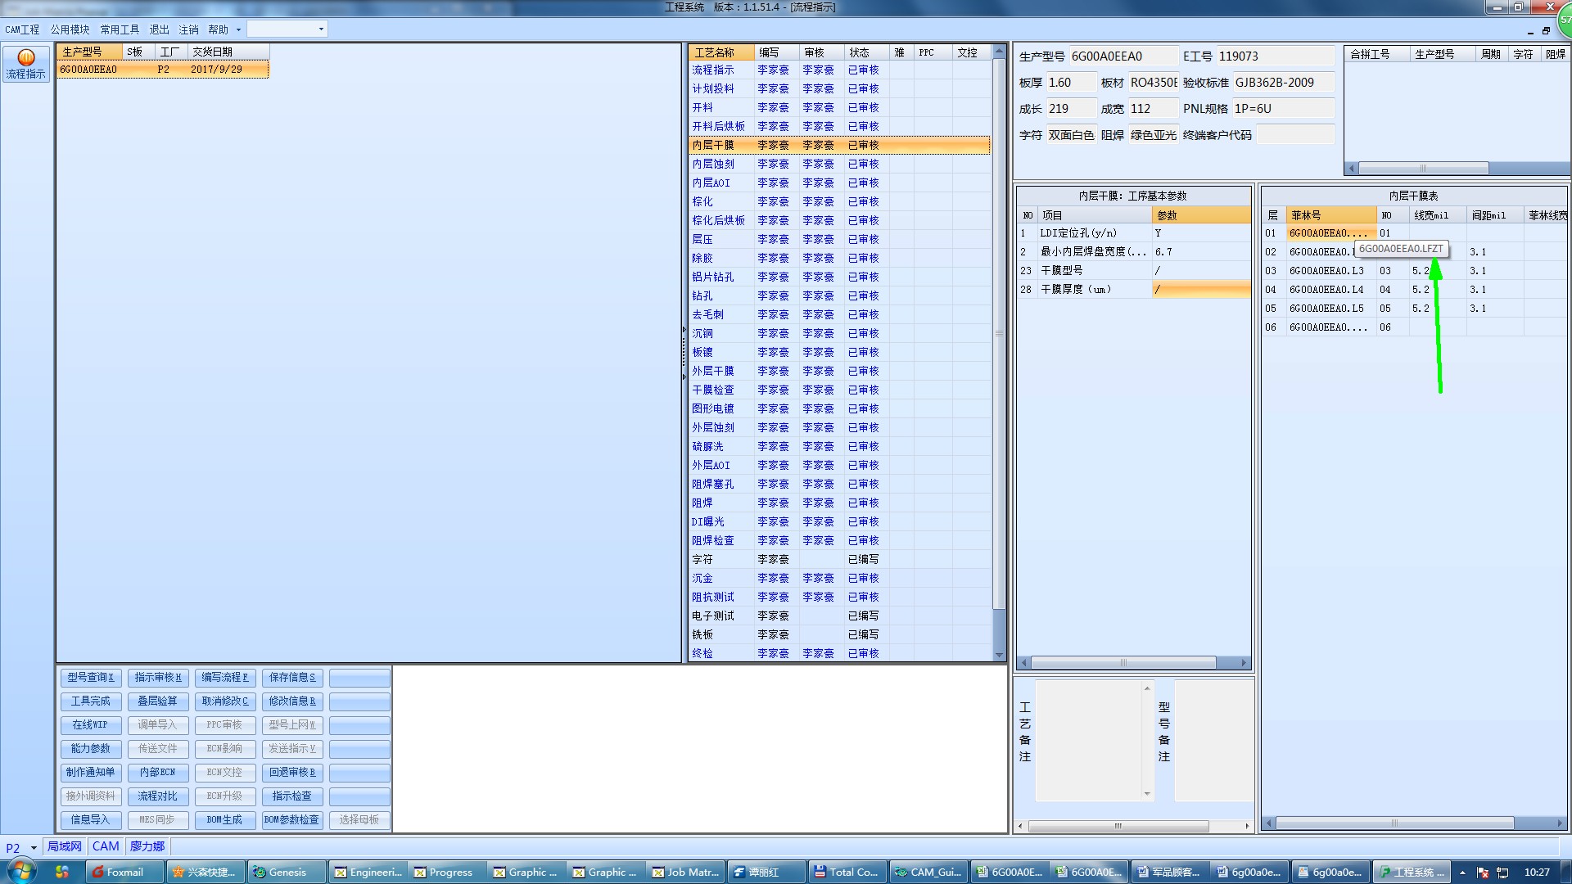This screenshot has height=884, width=1572.
Task: Click the 流程指示 sidebar icon
Action: point(25,63)
